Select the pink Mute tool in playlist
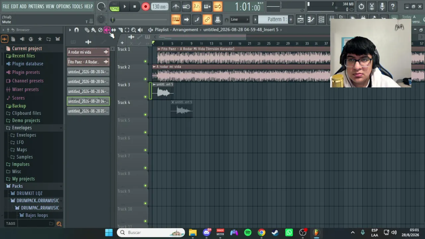 pyautogui.click(x=107, y=30)
